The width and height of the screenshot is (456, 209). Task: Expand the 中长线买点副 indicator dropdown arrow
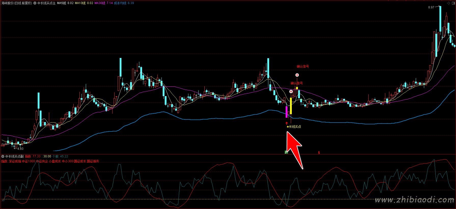click(3, 156)
